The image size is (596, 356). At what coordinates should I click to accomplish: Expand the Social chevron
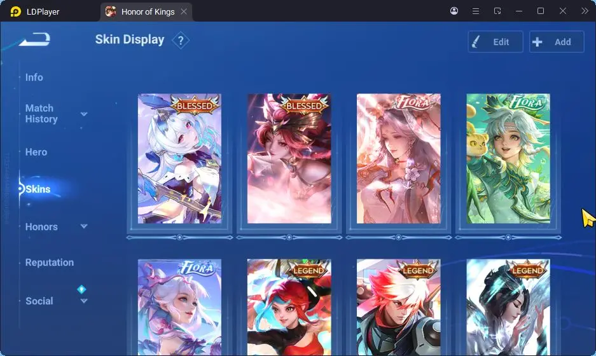click(84, 301)
